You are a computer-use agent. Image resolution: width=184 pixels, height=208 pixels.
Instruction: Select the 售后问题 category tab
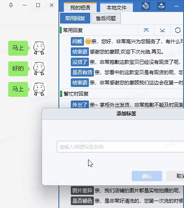coord(106,18)
